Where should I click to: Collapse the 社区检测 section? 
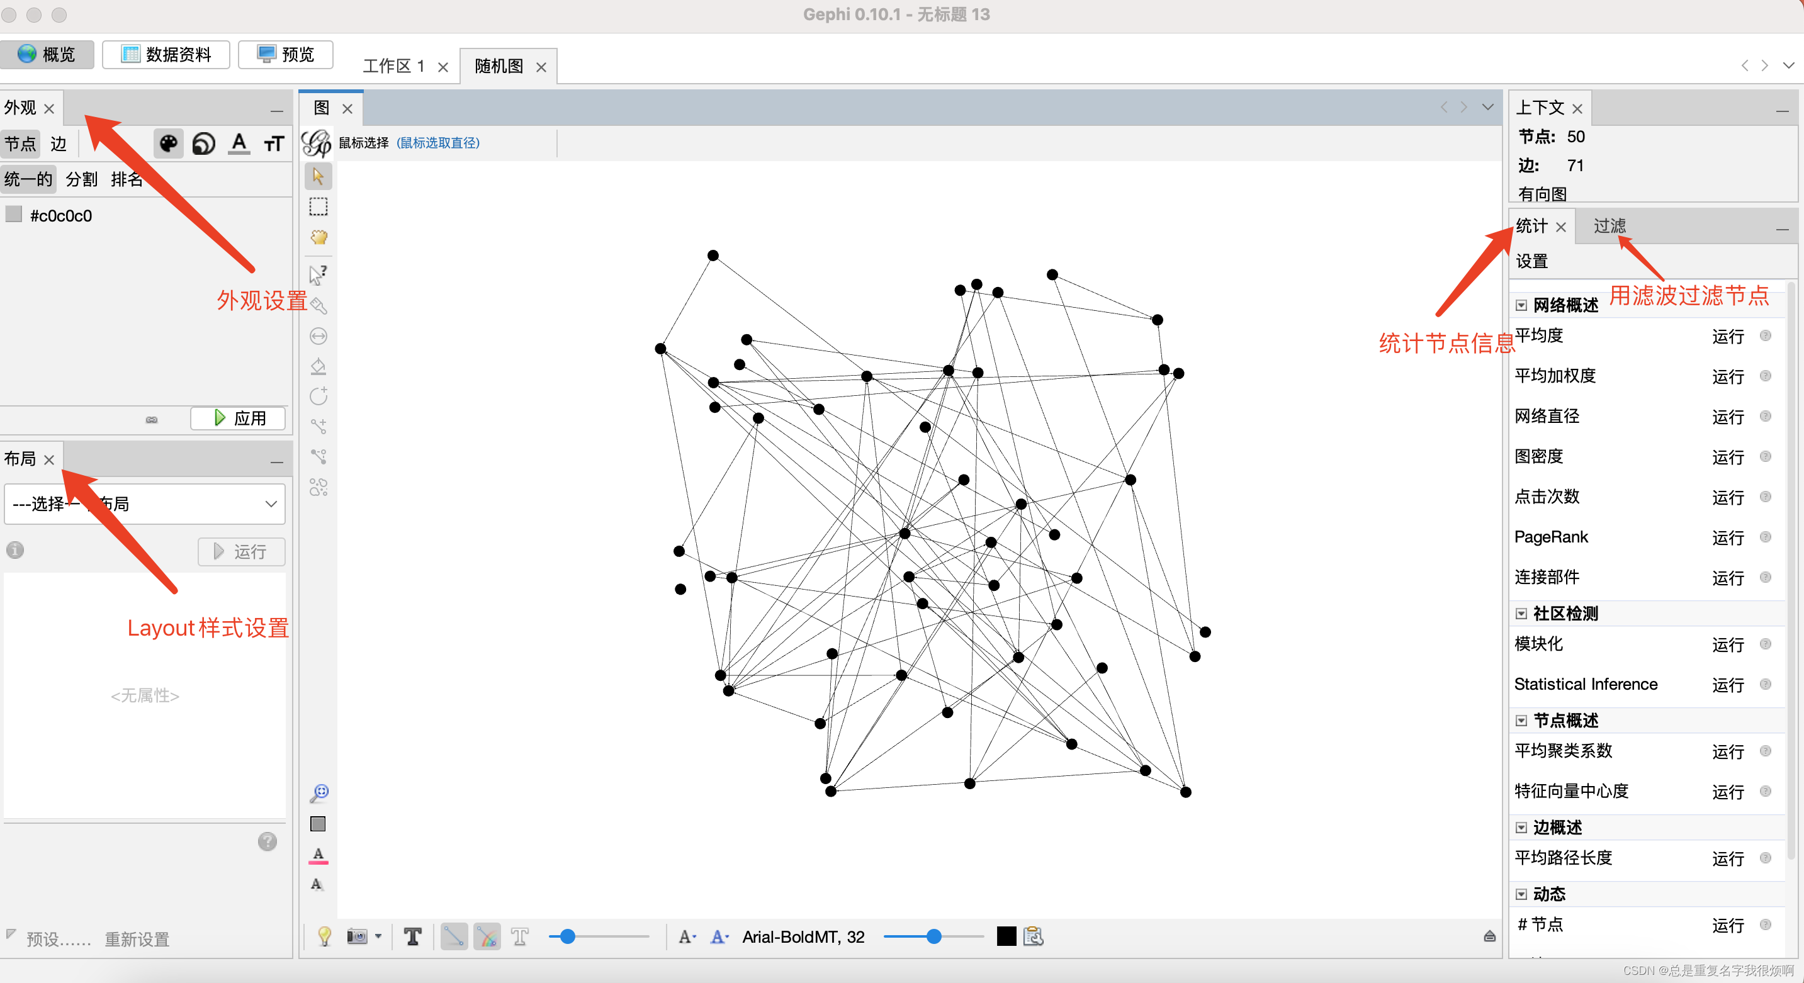point(1520,614)
